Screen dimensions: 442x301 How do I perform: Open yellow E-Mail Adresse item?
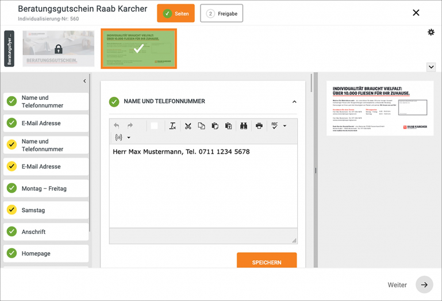tap(46, 166)
